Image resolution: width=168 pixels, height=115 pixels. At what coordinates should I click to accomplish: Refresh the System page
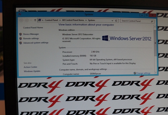click(x=116, y=21)
